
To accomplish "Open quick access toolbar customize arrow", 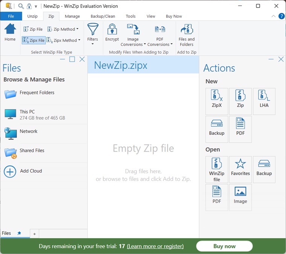I will tap(36, 6).
